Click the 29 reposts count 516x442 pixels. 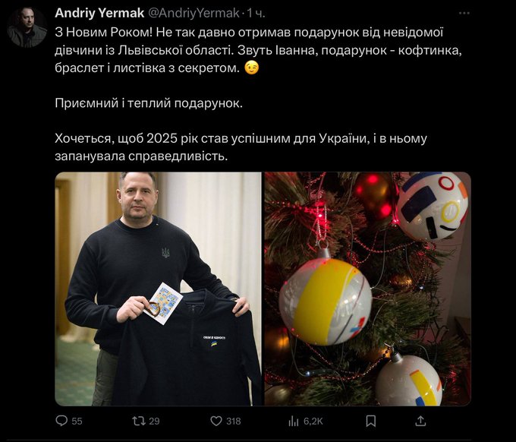[154, 421]
